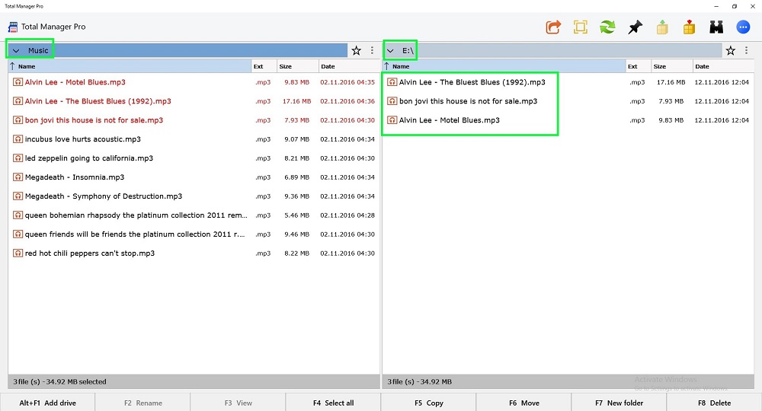Select Alvin Lee - The Bluest Blues in Music panel
762x411 pixels.
click(194, 101)
